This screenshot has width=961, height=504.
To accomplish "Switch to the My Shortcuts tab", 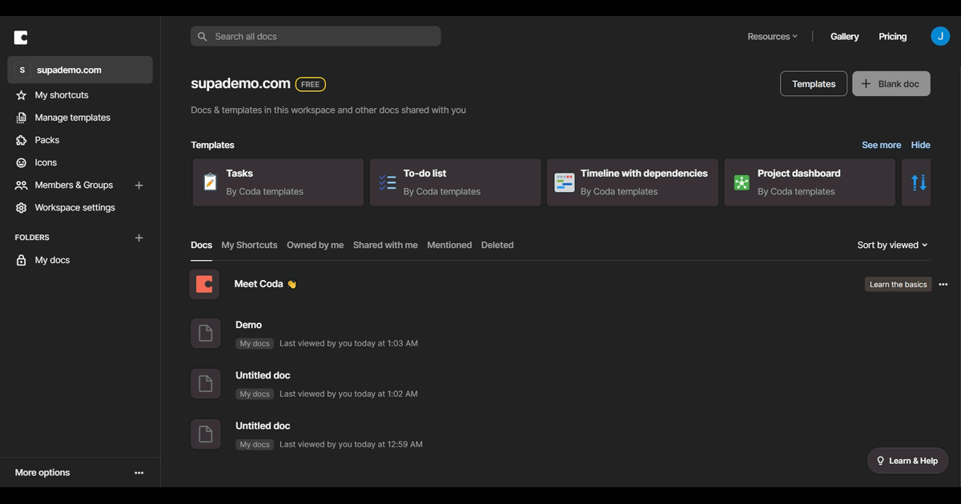I will [x=249, y=245].
